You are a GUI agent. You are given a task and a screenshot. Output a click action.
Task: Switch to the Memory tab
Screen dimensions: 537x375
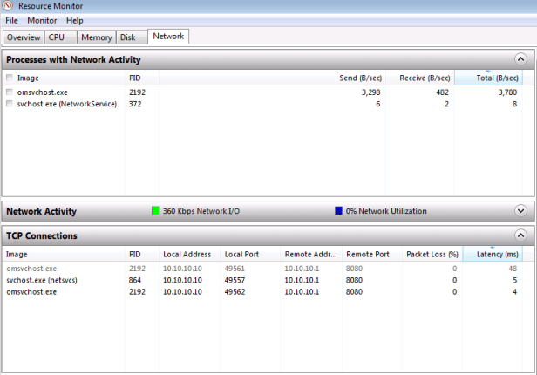point(96,37)
